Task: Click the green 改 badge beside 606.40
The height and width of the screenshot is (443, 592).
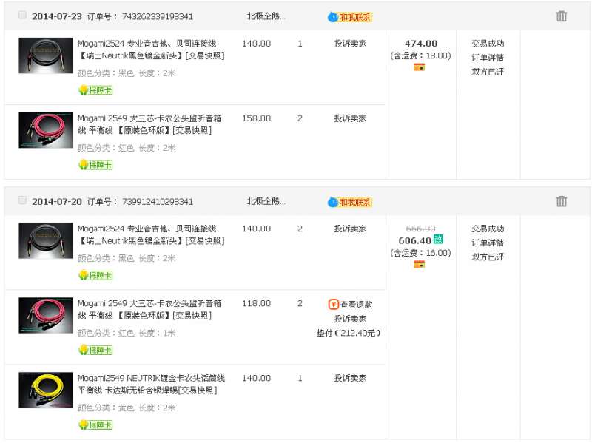Action: coord(438,240)
